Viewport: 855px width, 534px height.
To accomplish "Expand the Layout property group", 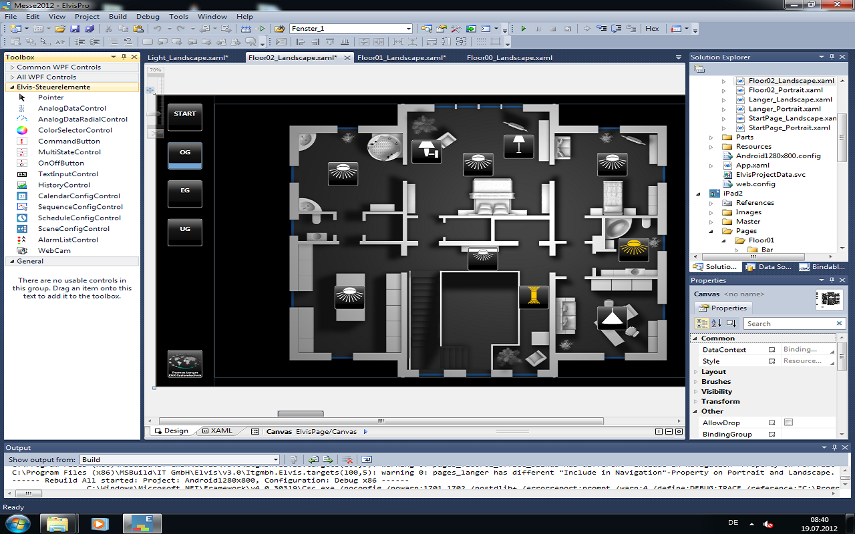I will (x=713, y=372).
